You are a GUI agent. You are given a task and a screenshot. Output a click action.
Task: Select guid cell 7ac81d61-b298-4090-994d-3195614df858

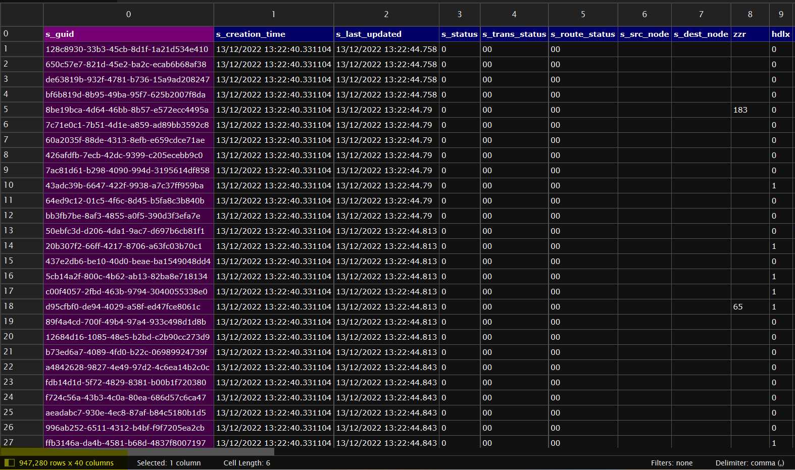coord(128,170)
